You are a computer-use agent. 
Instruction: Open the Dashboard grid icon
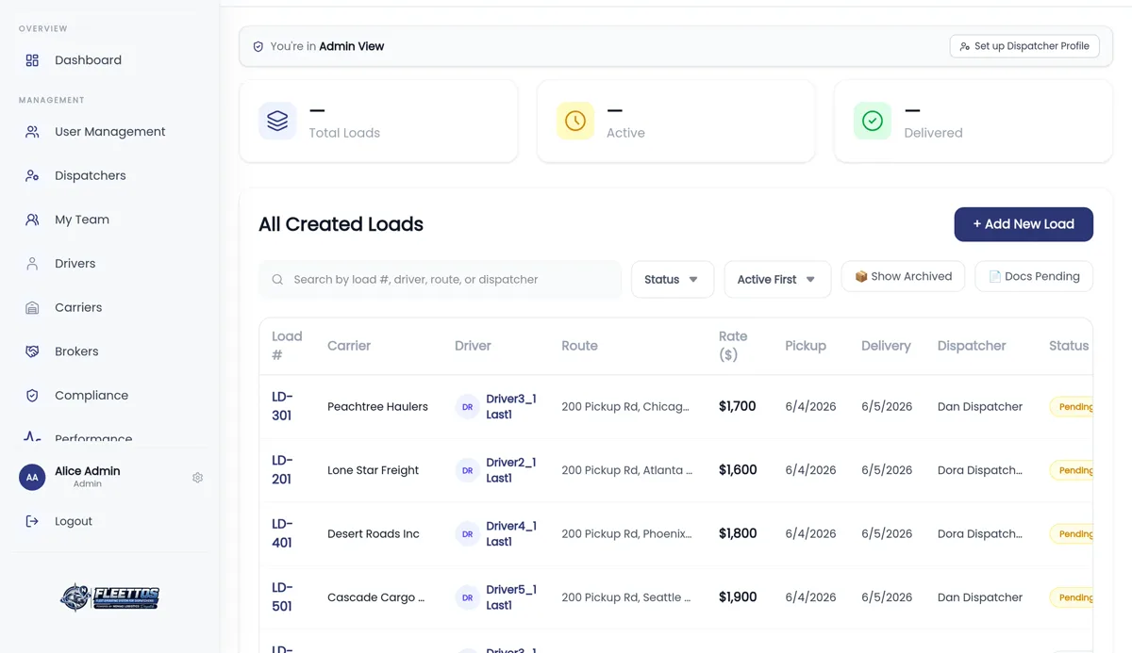click(x=32, y=60)
